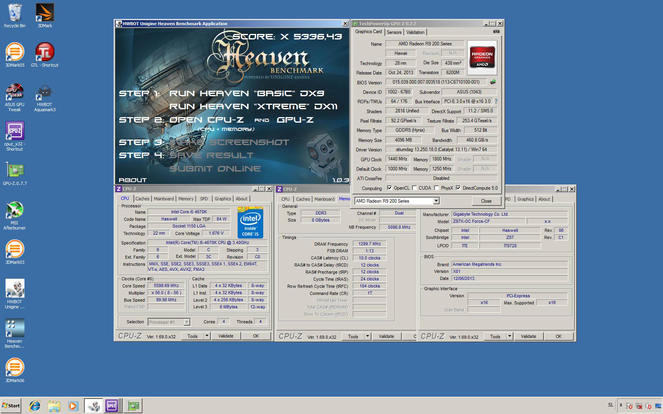Viewport: 663px width, 414px height.
Task: Switch to Sensors tab in GPU-Z
Action: (394, 32)
